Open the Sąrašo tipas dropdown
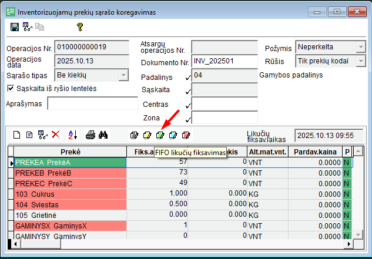Image resolution: width=372 pixels, height=259 pixels. pyautogui.click(x=123, y=75)
